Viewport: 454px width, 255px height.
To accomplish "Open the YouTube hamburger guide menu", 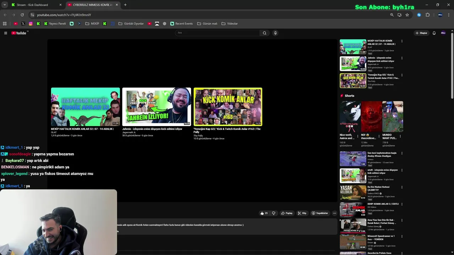I will pos(6,33).
